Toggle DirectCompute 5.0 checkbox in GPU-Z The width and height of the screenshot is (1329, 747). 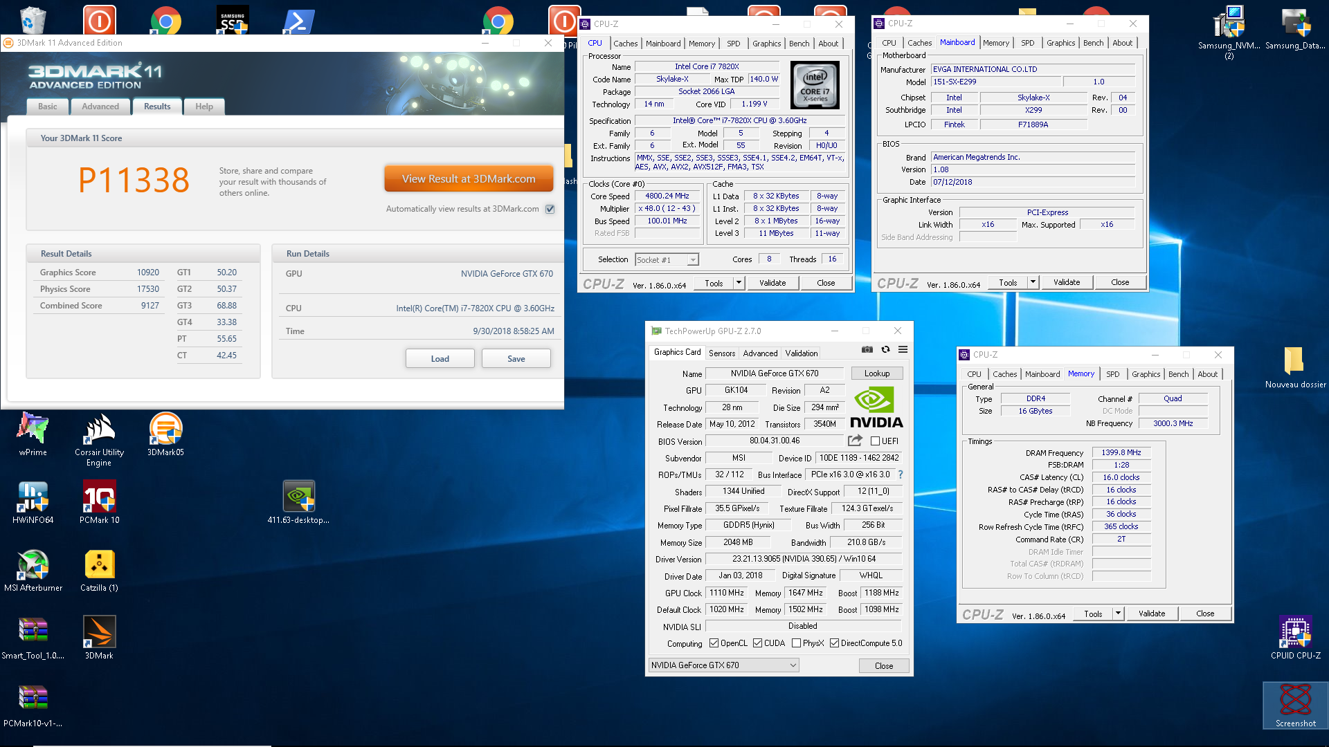click(834, 643)
